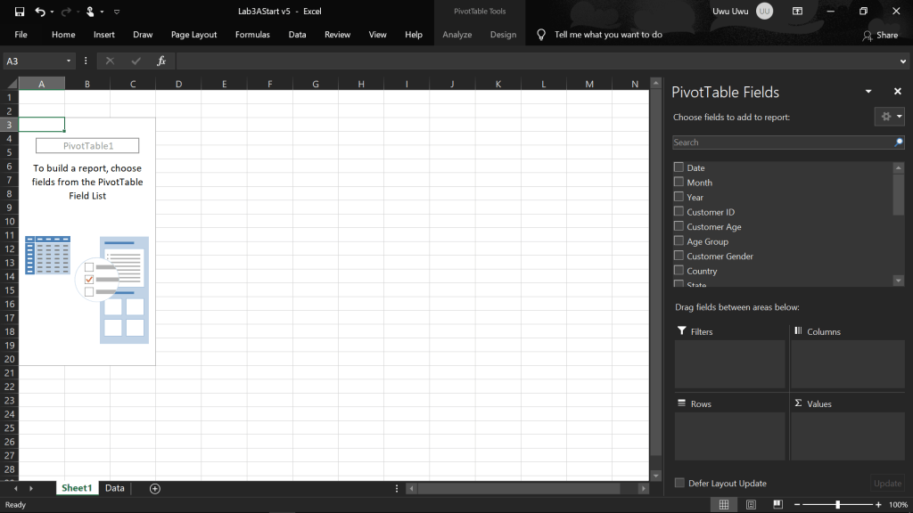Click the Normal view icon in status bar

(724, 505)
